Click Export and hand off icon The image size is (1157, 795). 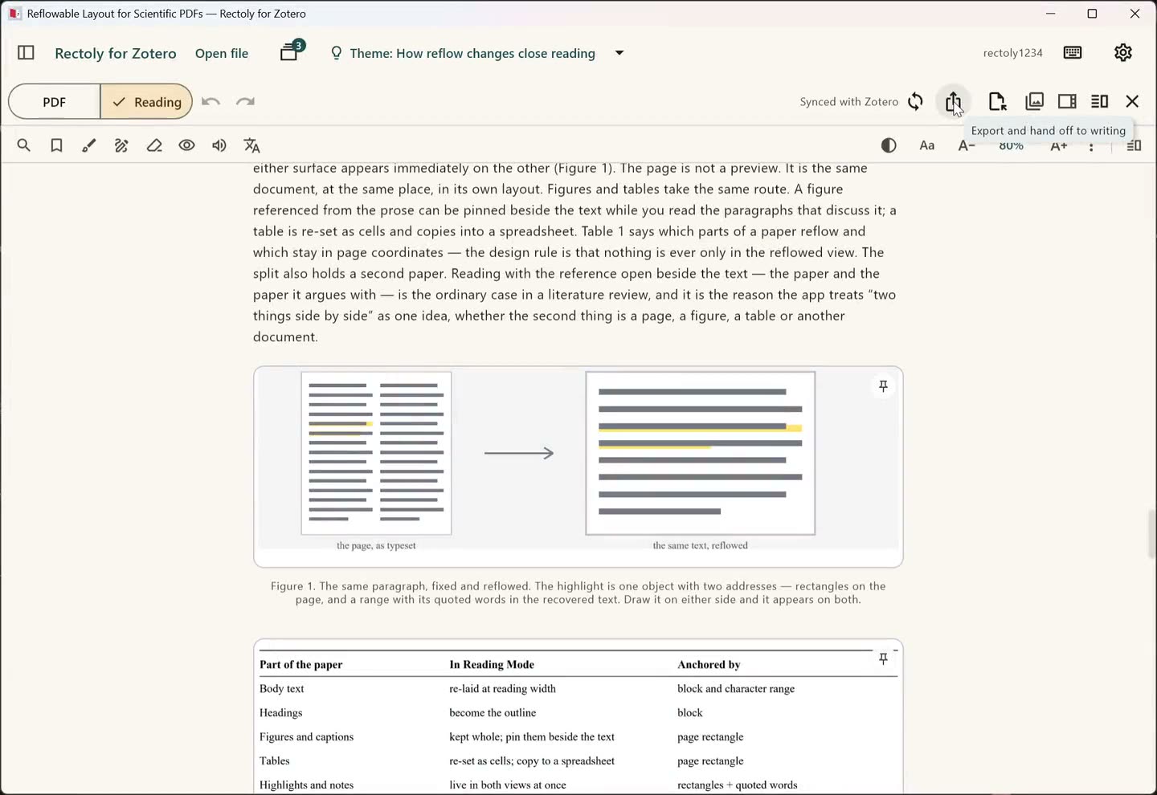click(x=953, y=102)
